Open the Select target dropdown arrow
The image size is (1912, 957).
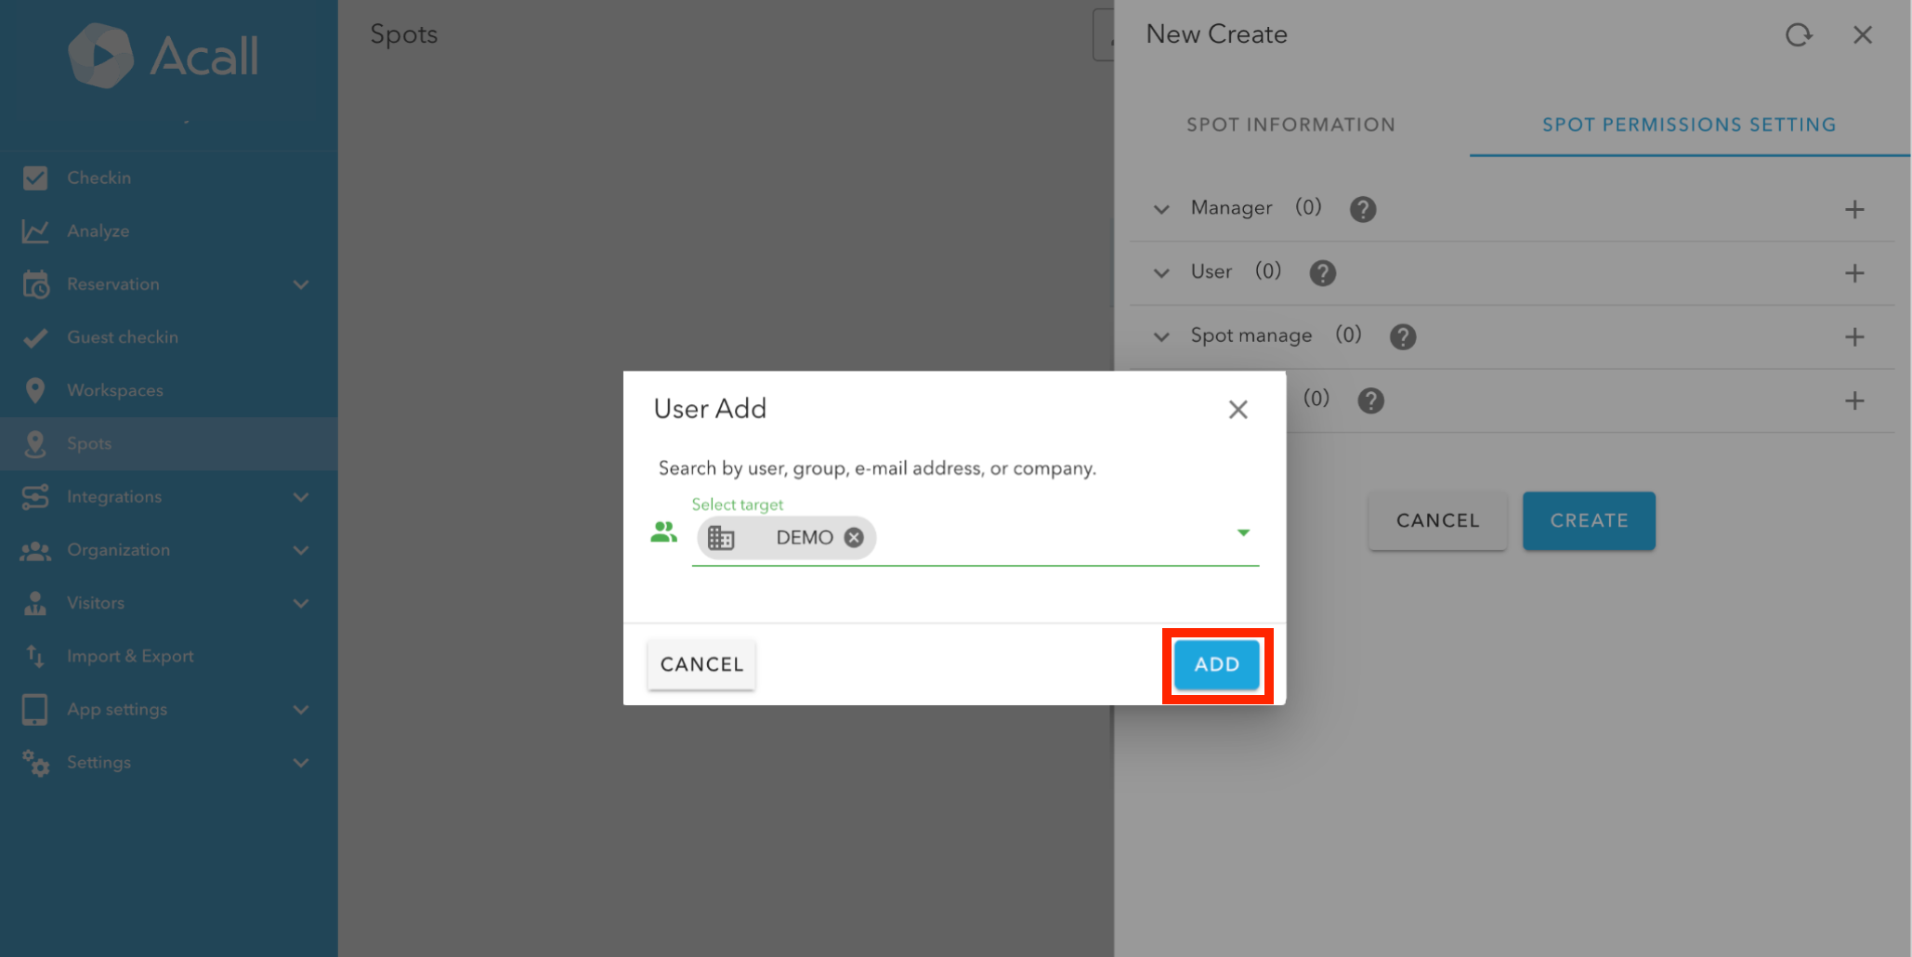[x=1243, y=532]
